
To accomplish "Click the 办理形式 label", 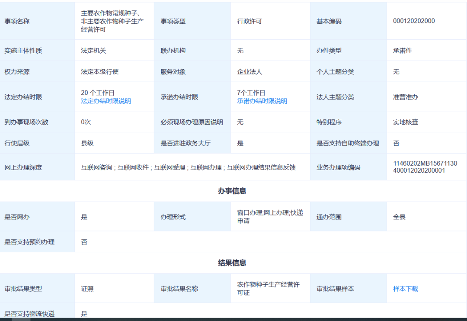I will 173,217.
